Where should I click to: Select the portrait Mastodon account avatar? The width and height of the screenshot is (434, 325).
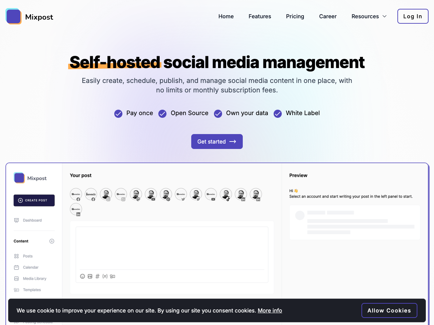point(136,194)
